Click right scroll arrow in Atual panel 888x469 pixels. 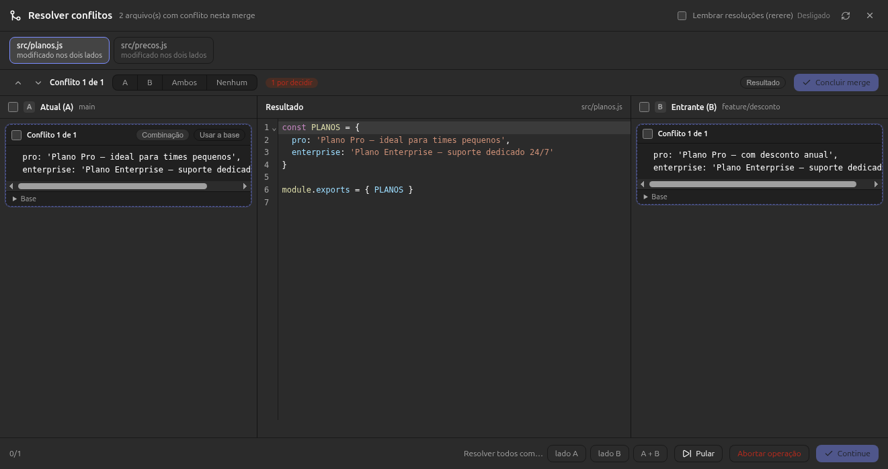coord(245,186)
